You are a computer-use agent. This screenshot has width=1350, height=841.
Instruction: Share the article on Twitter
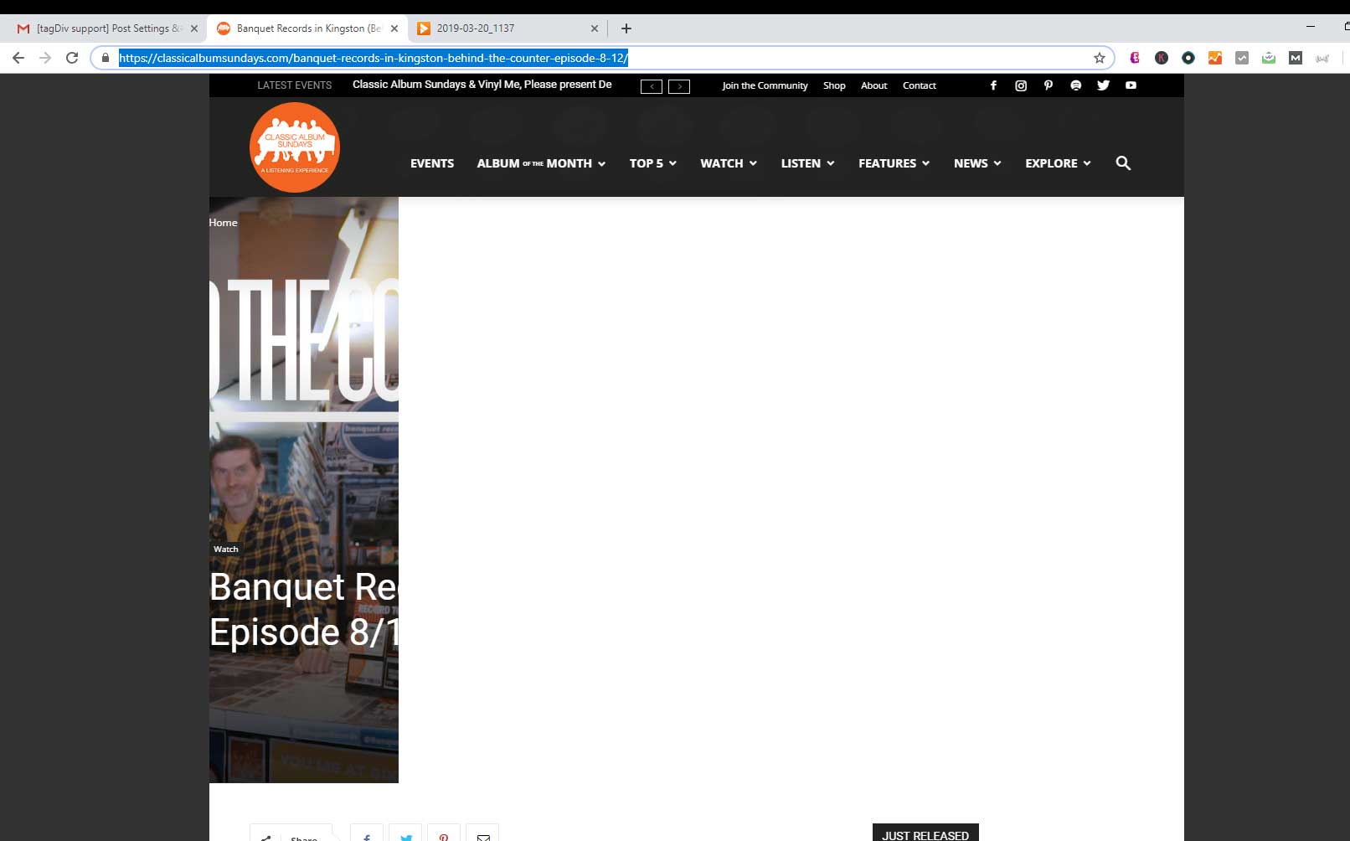(x=405, y=833)
